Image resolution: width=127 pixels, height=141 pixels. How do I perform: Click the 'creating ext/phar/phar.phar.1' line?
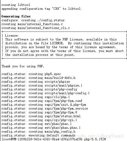(41, 128)
